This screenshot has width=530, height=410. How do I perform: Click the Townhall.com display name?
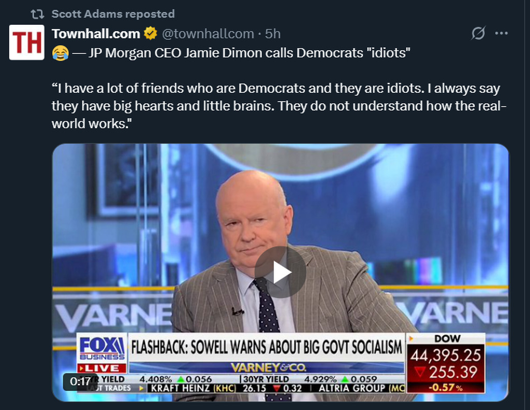click(96, 34)
